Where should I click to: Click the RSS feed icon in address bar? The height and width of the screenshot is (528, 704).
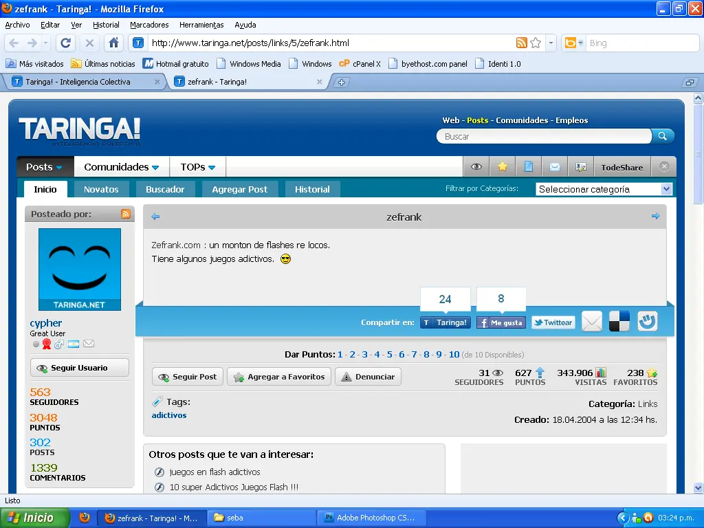tap(521, 43)
